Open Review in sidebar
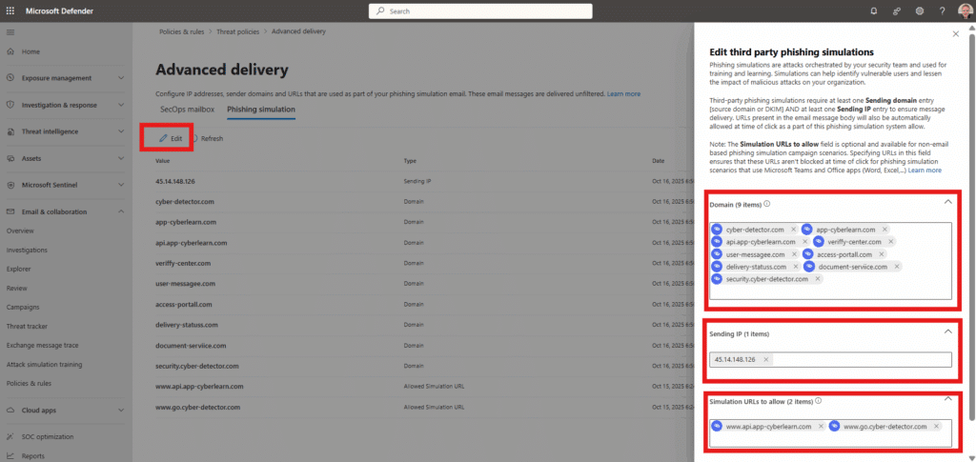Image resolution: width=976 pixels, height=462 pixels. (x=16, y=289)
